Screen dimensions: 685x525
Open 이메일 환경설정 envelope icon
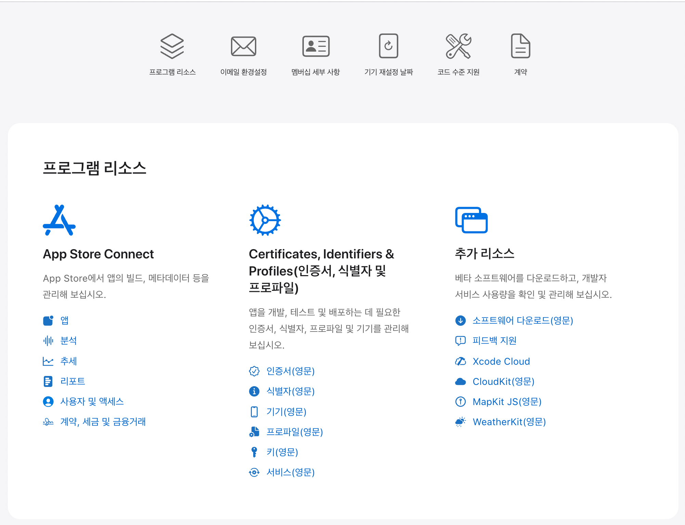(243, 46)
